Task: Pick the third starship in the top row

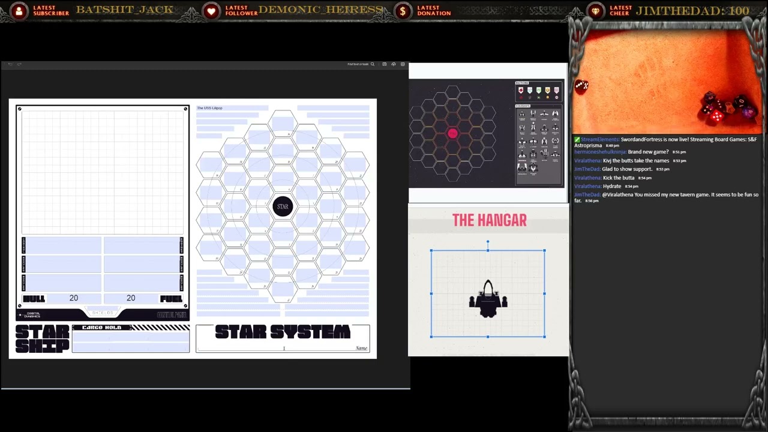Action: 544,113
